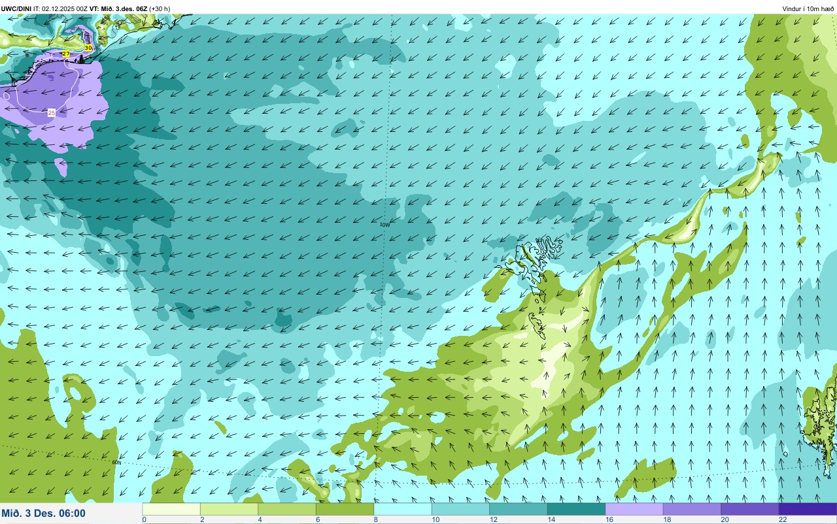
Task: Click the yellow '27' wind speed marker
Action: (x=66, y=54)
